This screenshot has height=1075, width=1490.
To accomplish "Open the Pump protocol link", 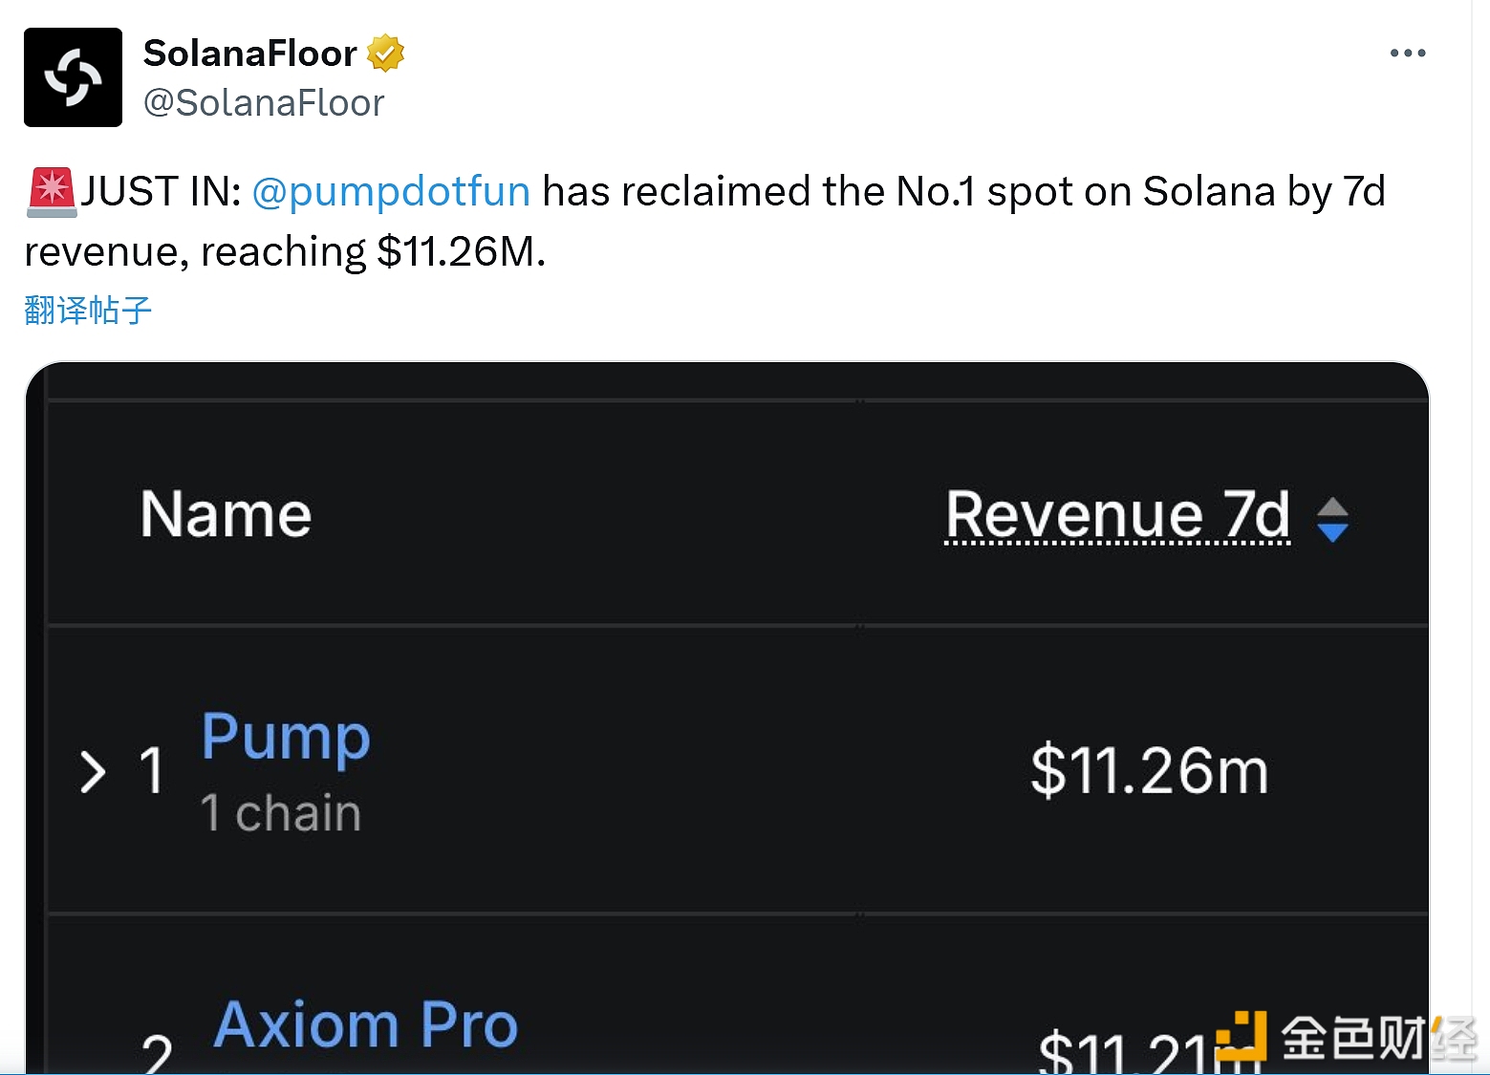I will pos(285,737).
